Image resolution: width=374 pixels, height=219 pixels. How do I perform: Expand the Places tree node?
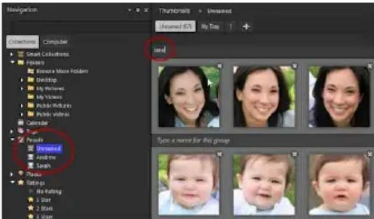[x=12, y=174]
